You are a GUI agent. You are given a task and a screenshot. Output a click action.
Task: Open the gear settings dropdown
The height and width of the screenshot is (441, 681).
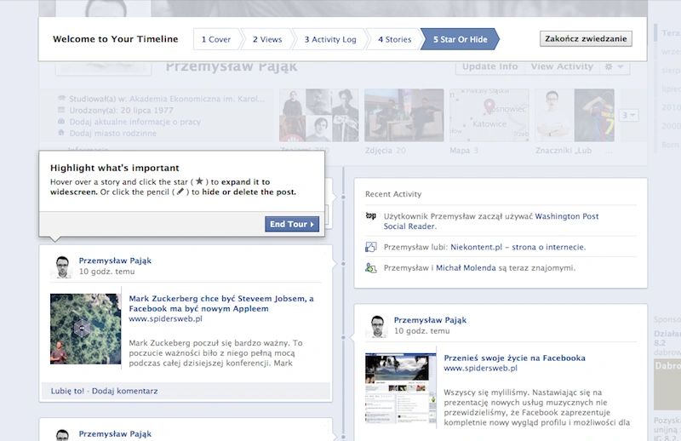pyautogui.click(x=614, y=66)
